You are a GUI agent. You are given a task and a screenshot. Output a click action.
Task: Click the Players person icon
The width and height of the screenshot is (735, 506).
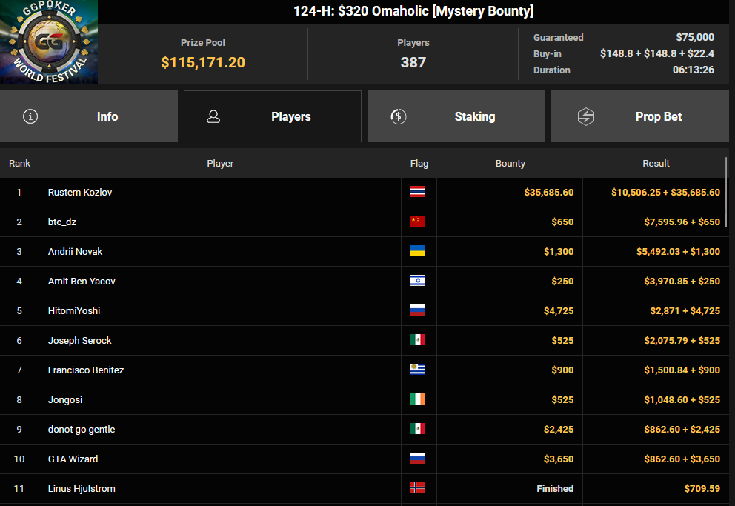213,116
